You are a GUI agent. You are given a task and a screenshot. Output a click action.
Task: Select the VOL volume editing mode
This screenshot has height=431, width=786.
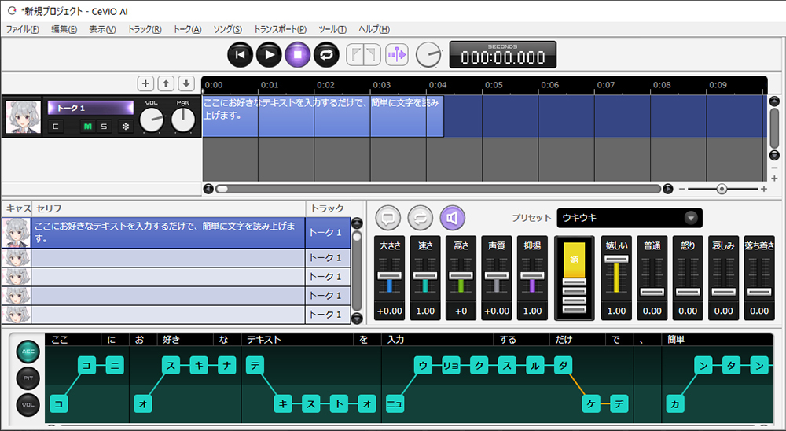tap(28, 405)
